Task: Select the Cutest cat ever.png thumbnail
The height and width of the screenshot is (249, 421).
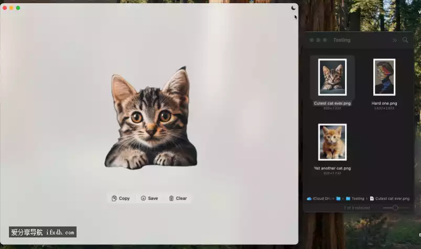Action: (x=332, y=77)
